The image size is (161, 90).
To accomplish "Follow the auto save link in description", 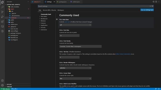I will pyautogui.click(x=67, y=22).
